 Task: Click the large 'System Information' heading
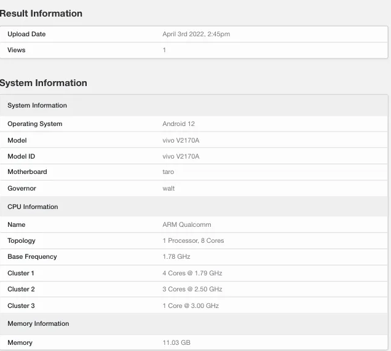tap(44, 83)
